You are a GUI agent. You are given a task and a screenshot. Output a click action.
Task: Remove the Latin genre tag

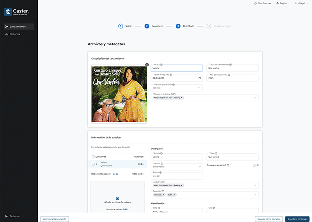coord(174,195)
